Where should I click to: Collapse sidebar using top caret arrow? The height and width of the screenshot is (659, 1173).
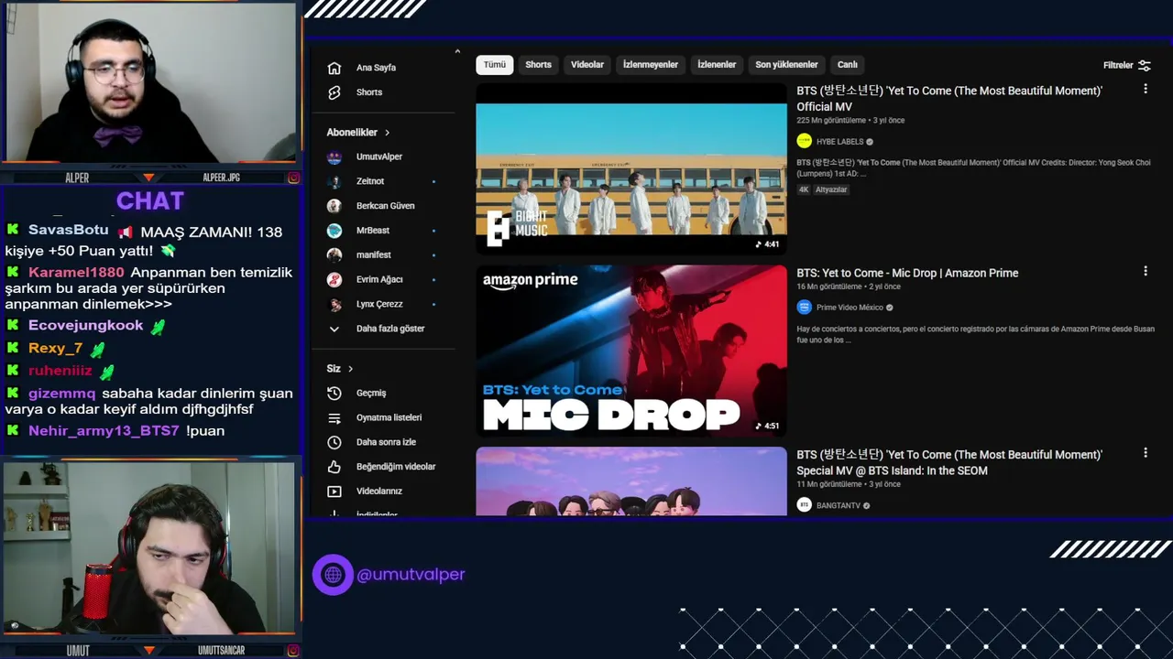(x=457, y=52)
